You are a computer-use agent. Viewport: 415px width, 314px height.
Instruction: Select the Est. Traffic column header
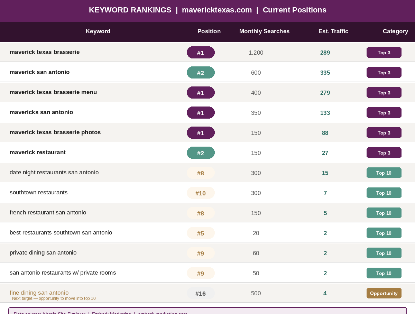[333, 31]
